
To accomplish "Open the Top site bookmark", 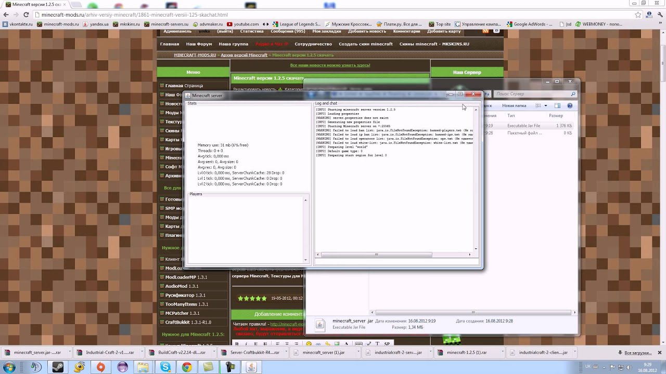I will [x=440, y=24].
